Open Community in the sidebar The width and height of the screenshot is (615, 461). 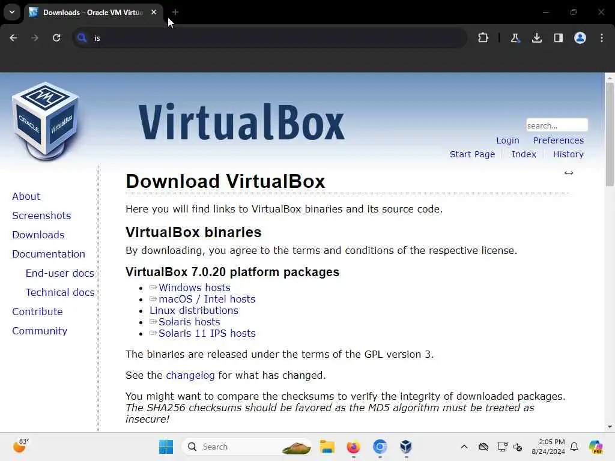40,331
